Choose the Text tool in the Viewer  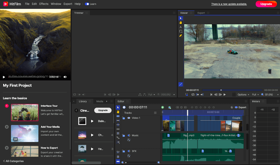[x=181, y=27]
